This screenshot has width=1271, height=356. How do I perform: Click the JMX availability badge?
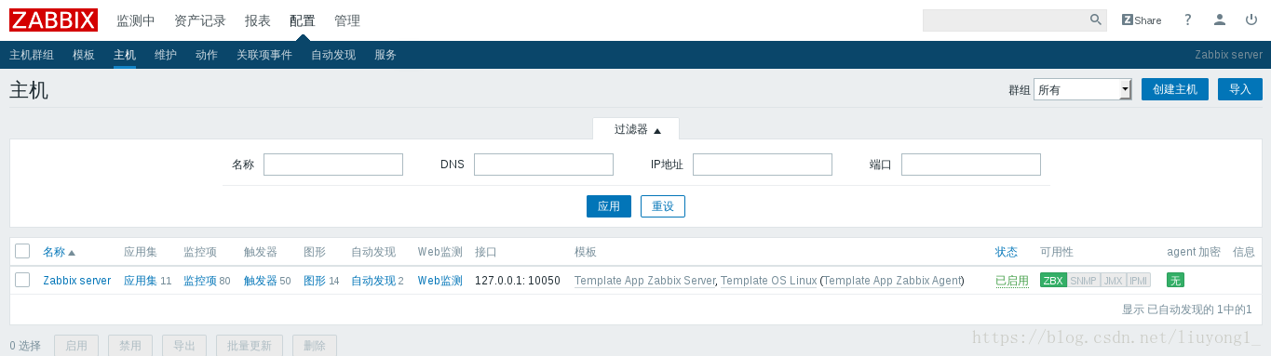(1113, 280)
